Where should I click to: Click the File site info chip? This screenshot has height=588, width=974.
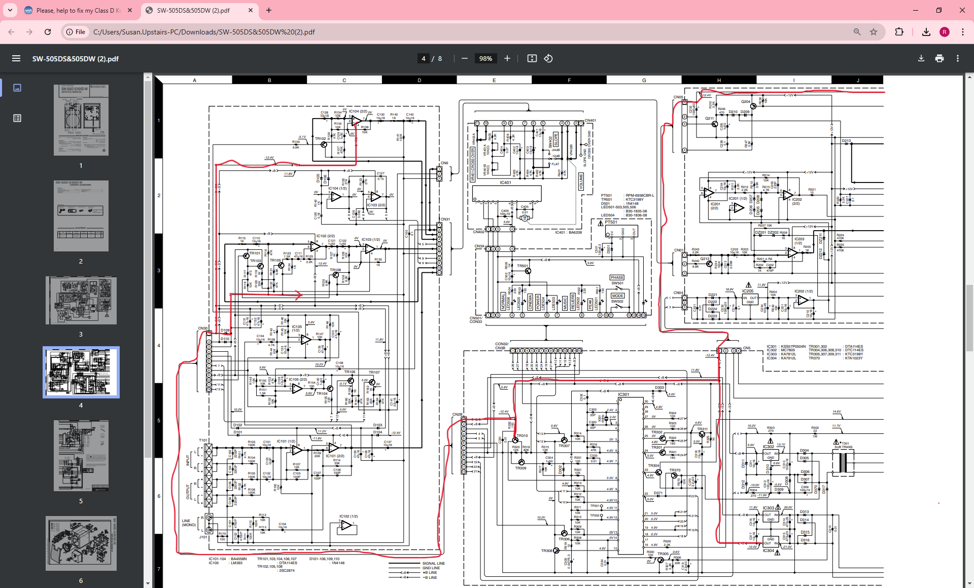tap(76, 32)
